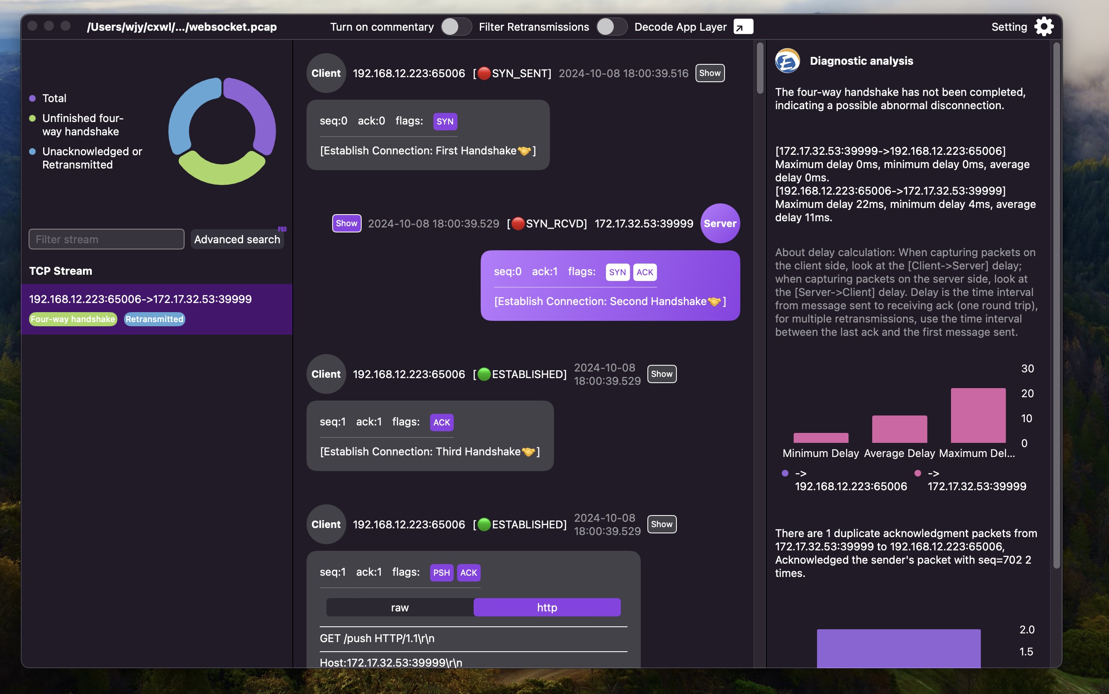Click the PSH flag badge on data packet
Image resolution: width=1109 pixels, height=694 pixels.
coord(440,572)
